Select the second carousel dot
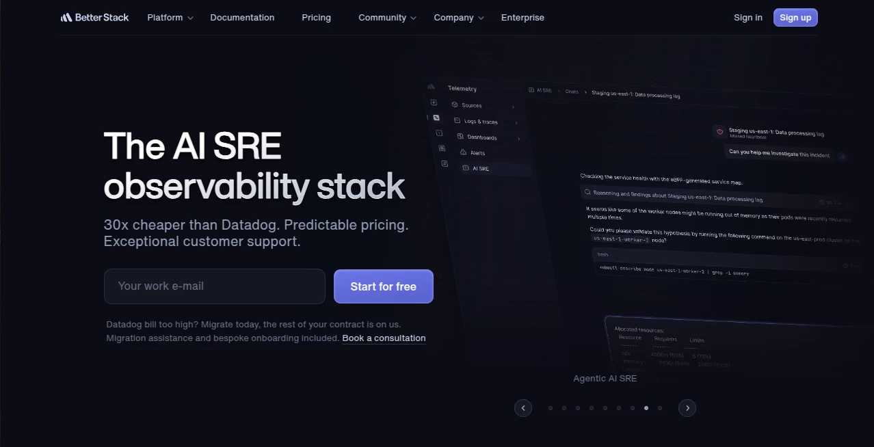The image size is (874, 447). coord(564,408)
